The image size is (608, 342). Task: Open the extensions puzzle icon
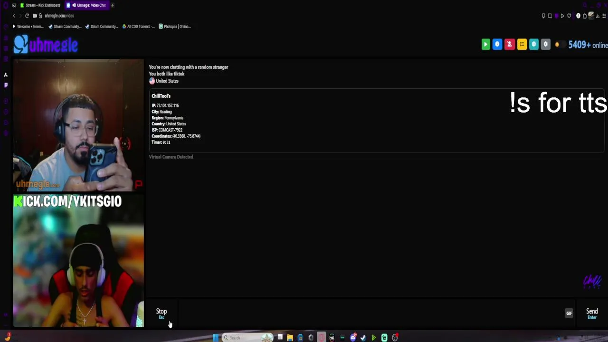(x=585, y=16)
